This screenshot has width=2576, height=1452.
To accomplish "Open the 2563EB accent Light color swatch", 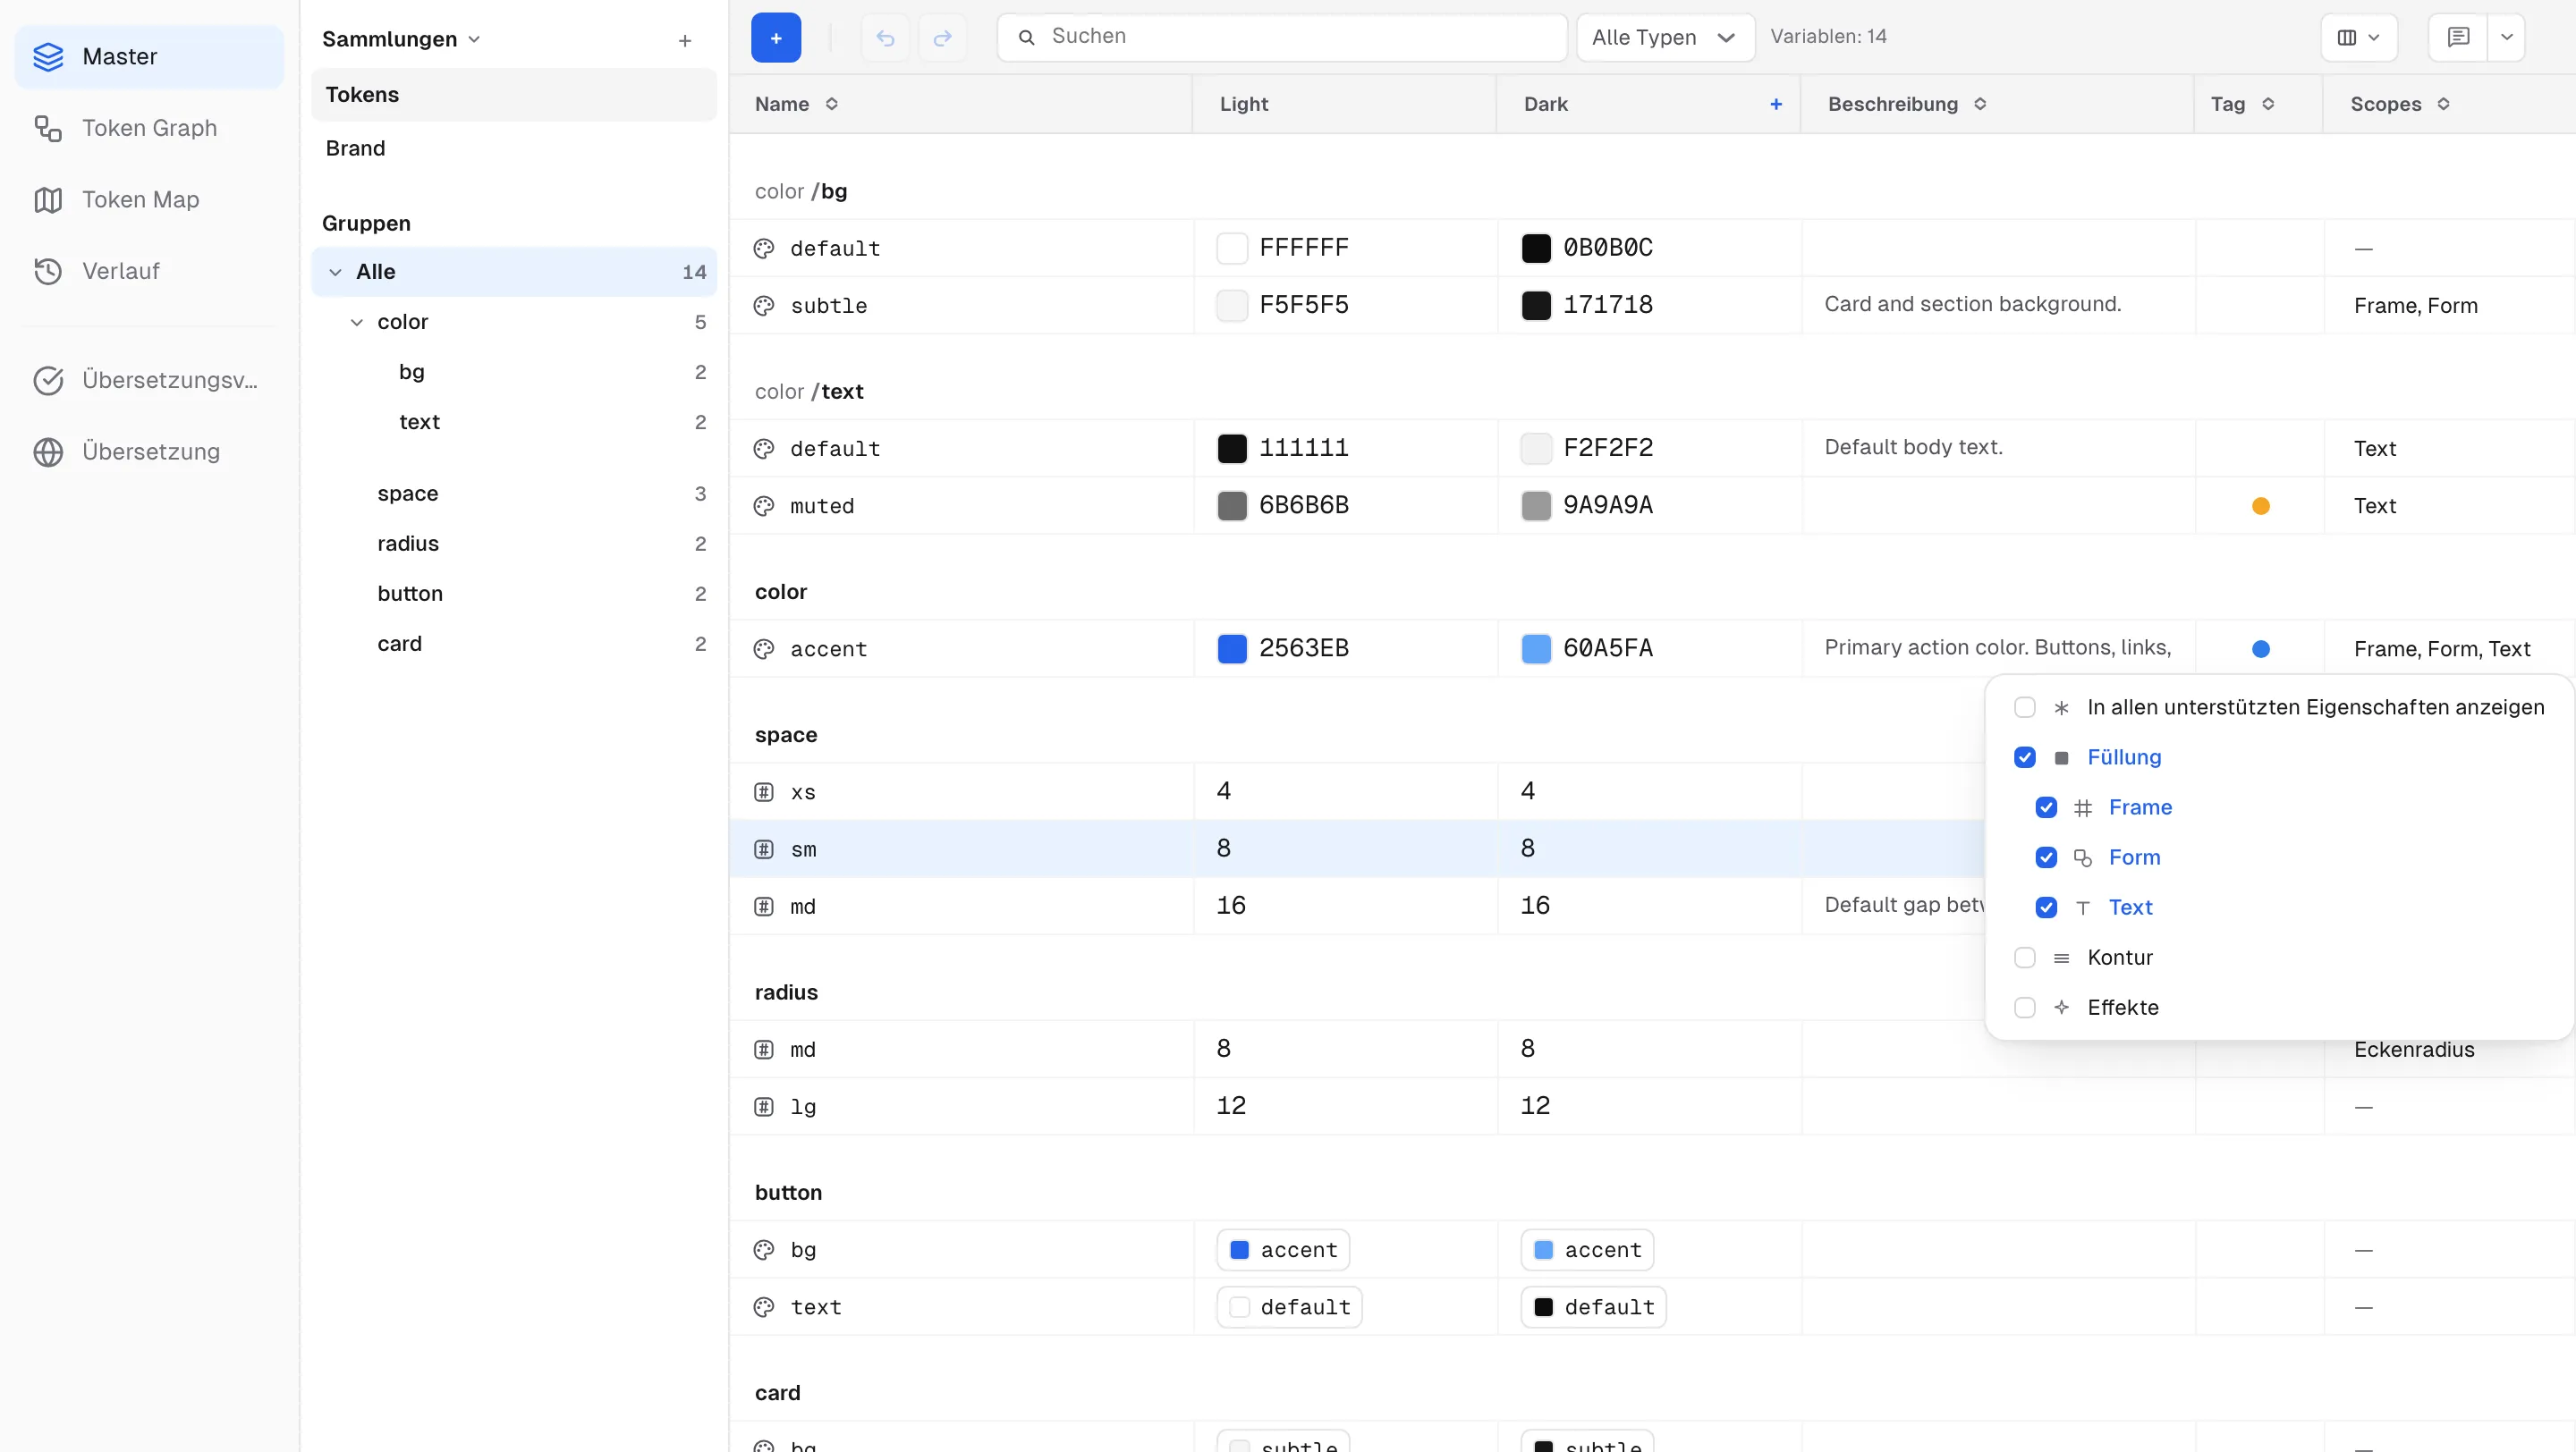I will point(1232,648).
